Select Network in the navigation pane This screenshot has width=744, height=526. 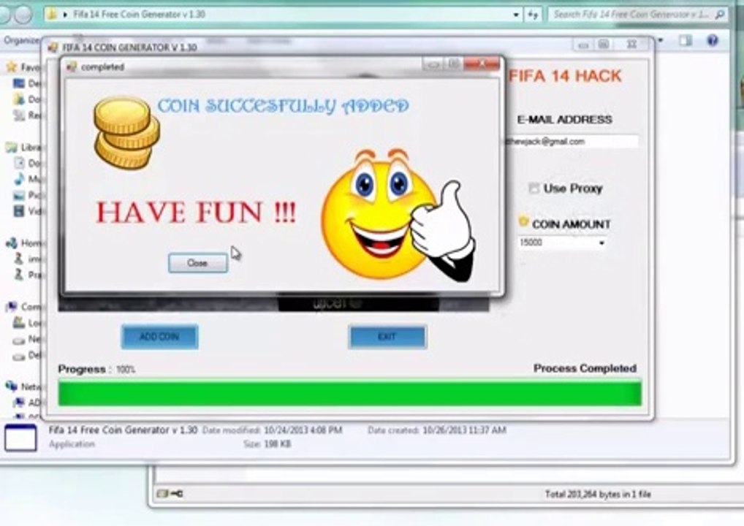click(23, 386)
